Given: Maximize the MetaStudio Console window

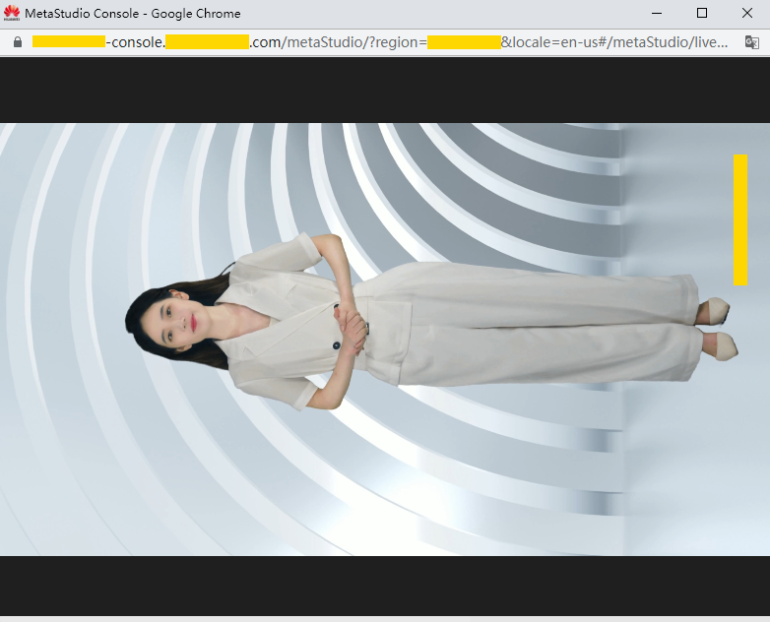Looking at the screenshot, I should [702, 13].
